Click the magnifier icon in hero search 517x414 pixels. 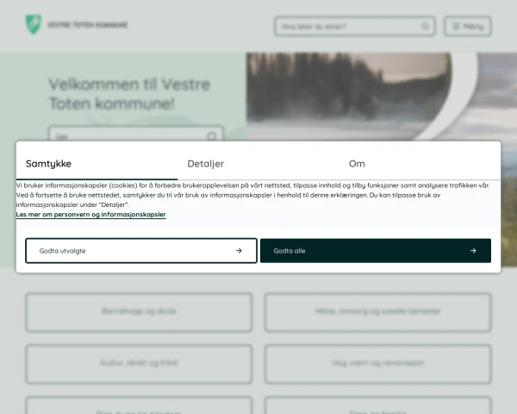(x=212, y=136)
